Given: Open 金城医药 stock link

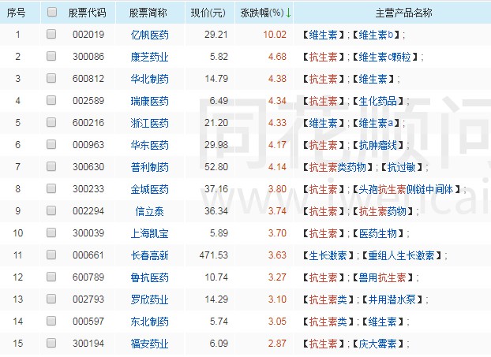Looking at the screenshot, I should click(150, 189).
